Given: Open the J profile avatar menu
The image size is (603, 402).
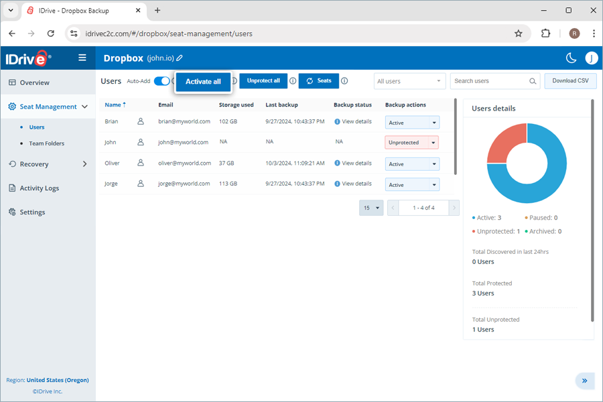Looking at the screenshot, I should (x=591, y=58).
